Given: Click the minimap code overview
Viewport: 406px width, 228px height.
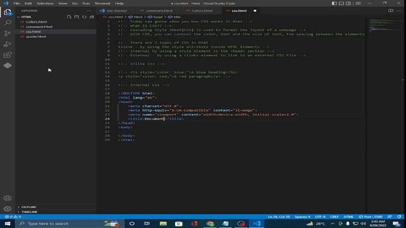Looking at the screenshot, I should coord(384,25).
